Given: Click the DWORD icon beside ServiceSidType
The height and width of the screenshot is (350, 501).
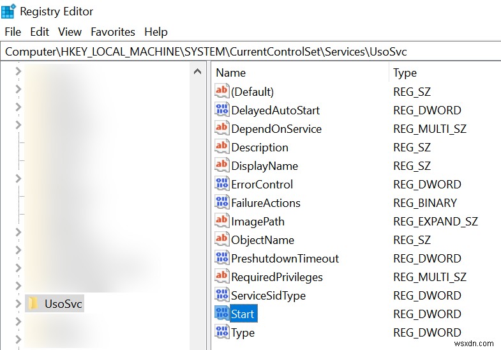Looking at the screenshot, I should point(221,295).
